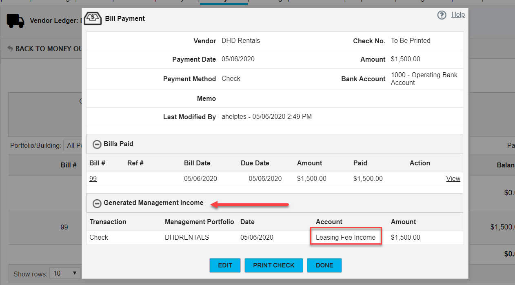Click the Check transaction cell
The height and width of the screenshot is (285, 515).
[x=99, y=237]
